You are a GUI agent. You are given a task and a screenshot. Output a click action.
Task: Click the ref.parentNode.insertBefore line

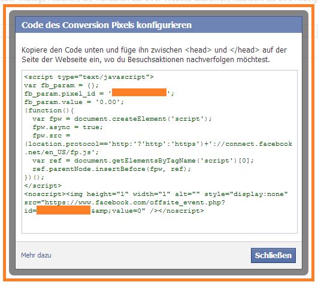coord(112,169)
